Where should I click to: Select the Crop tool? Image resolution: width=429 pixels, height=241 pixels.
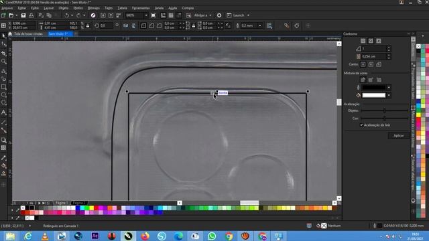3,54
